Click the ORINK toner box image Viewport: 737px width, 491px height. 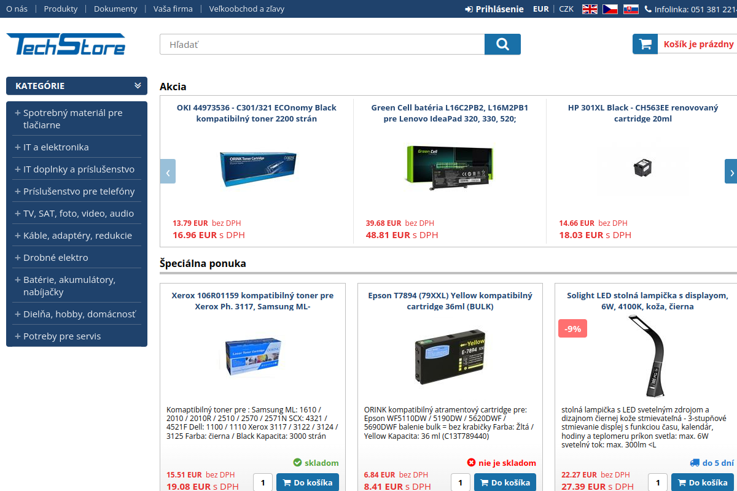(258, 168)
